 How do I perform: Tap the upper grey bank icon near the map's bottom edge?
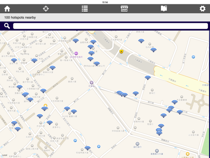(137, 144)
